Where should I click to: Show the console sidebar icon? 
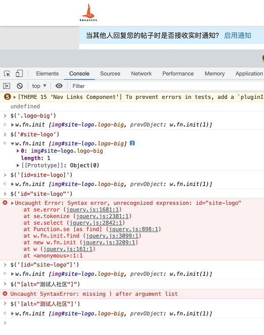click(7, 86)
